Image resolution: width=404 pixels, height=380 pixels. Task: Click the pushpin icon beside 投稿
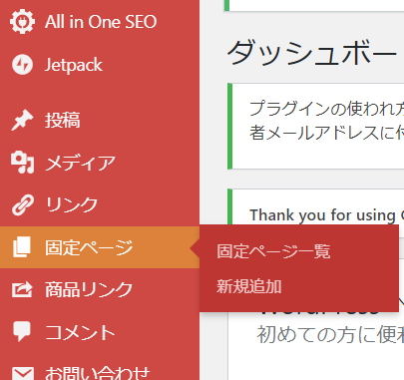pyautogui.click(x=22, y=120)
